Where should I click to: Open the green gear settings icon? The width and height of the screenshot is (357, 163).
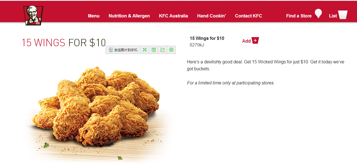171,50
